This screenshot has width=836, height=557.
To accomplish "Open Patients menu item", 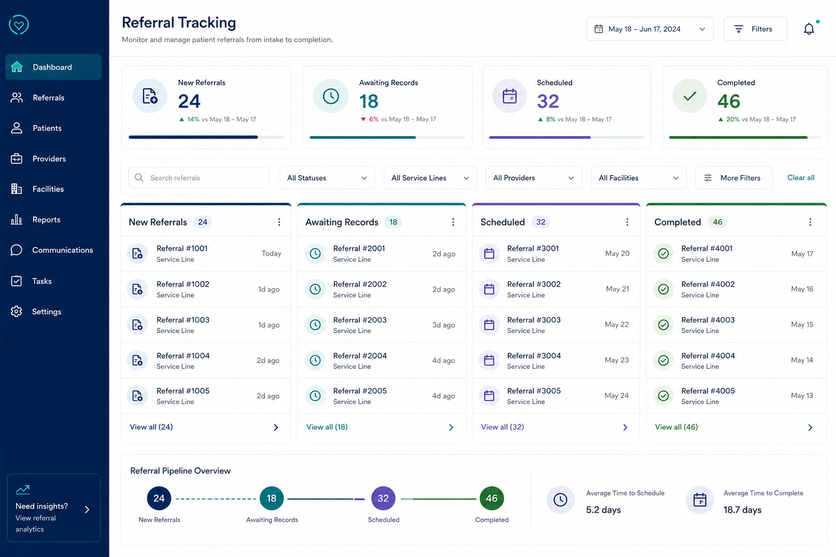I will (x=53, y=128).
